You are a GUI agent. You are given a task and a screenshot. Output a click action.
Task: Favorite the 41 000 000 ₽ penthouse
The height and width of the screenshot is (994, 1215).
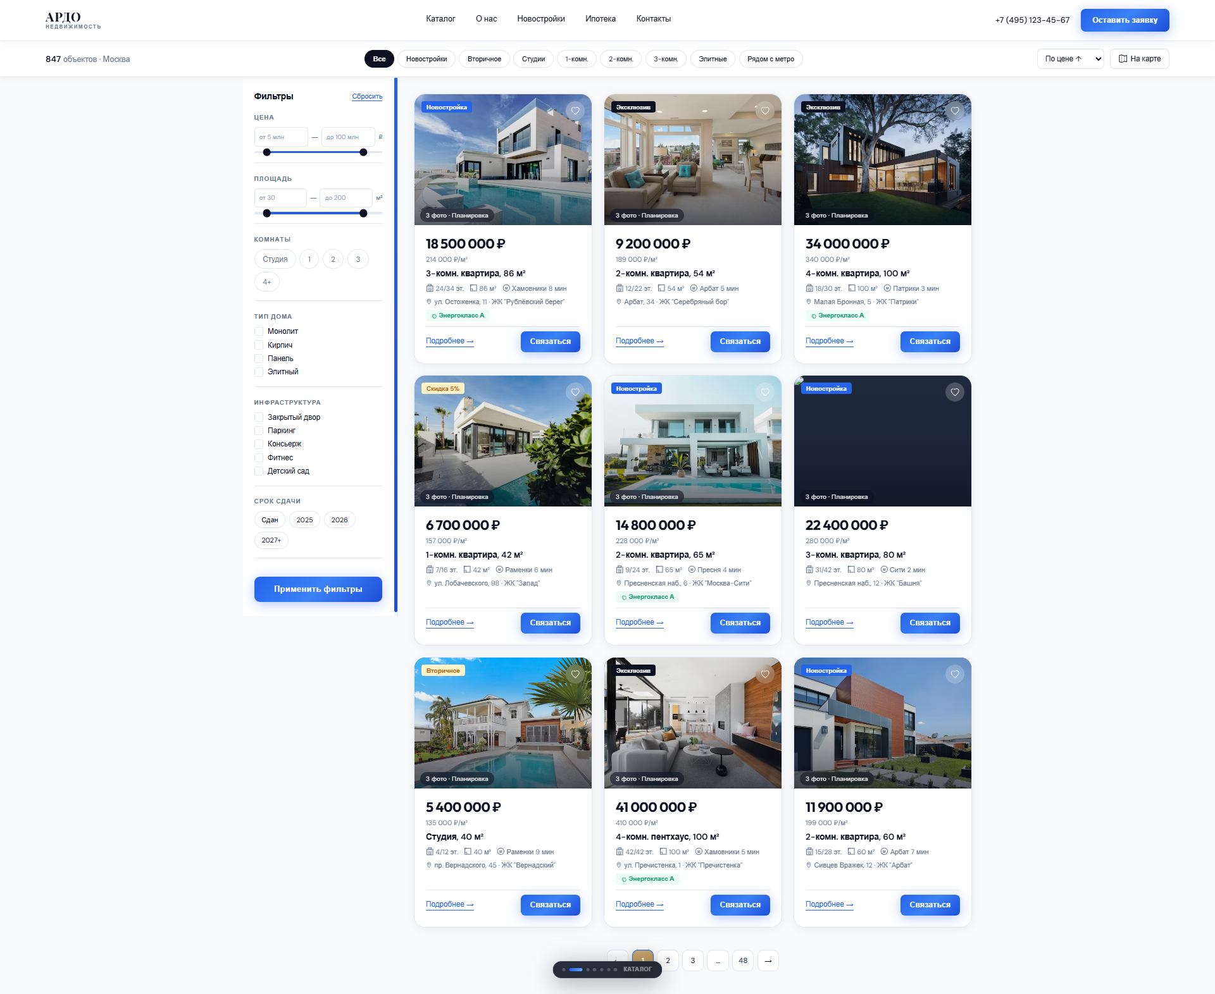(x=765, y=674)
